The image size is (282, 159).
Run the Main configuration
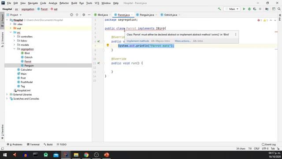[244, 9]
